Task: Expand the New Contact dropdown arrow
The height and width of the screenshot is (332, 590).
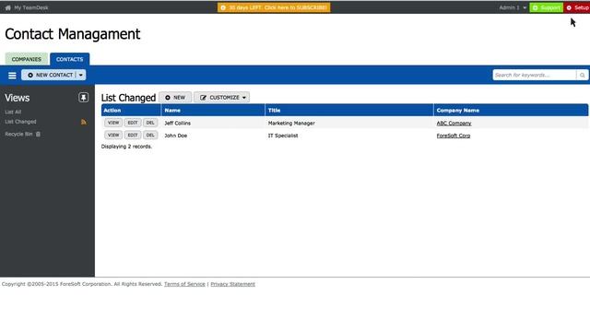Action: click(81, 75)
